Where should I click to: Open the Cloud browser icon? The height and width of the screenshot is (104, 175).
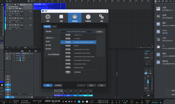(x=158, y=47)
